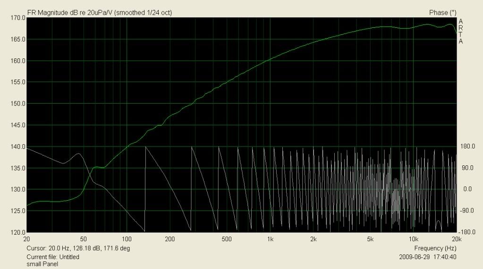Click the 125.0 dB axis value
Viewport: 483px width, 269px height.
coord(19,211)
